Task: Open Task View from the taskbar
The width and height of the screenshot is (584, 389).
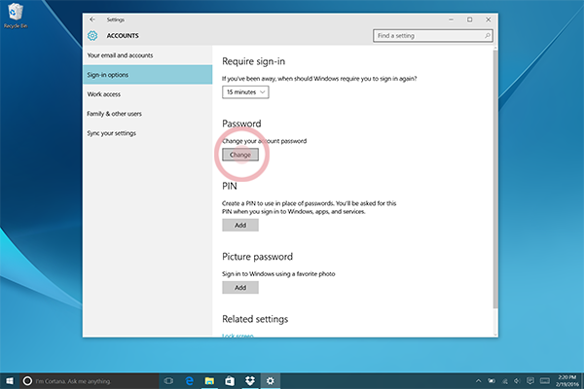Action: tap(168, 381)
